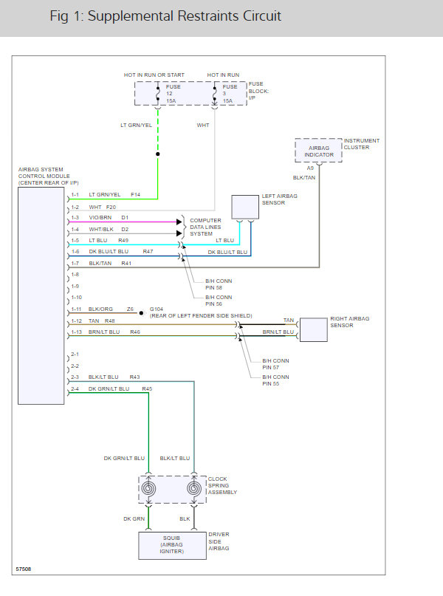Click the right airbag sensor box
Image resolution: width=443 pixels, height=596 pixels.
click(314, 330)
